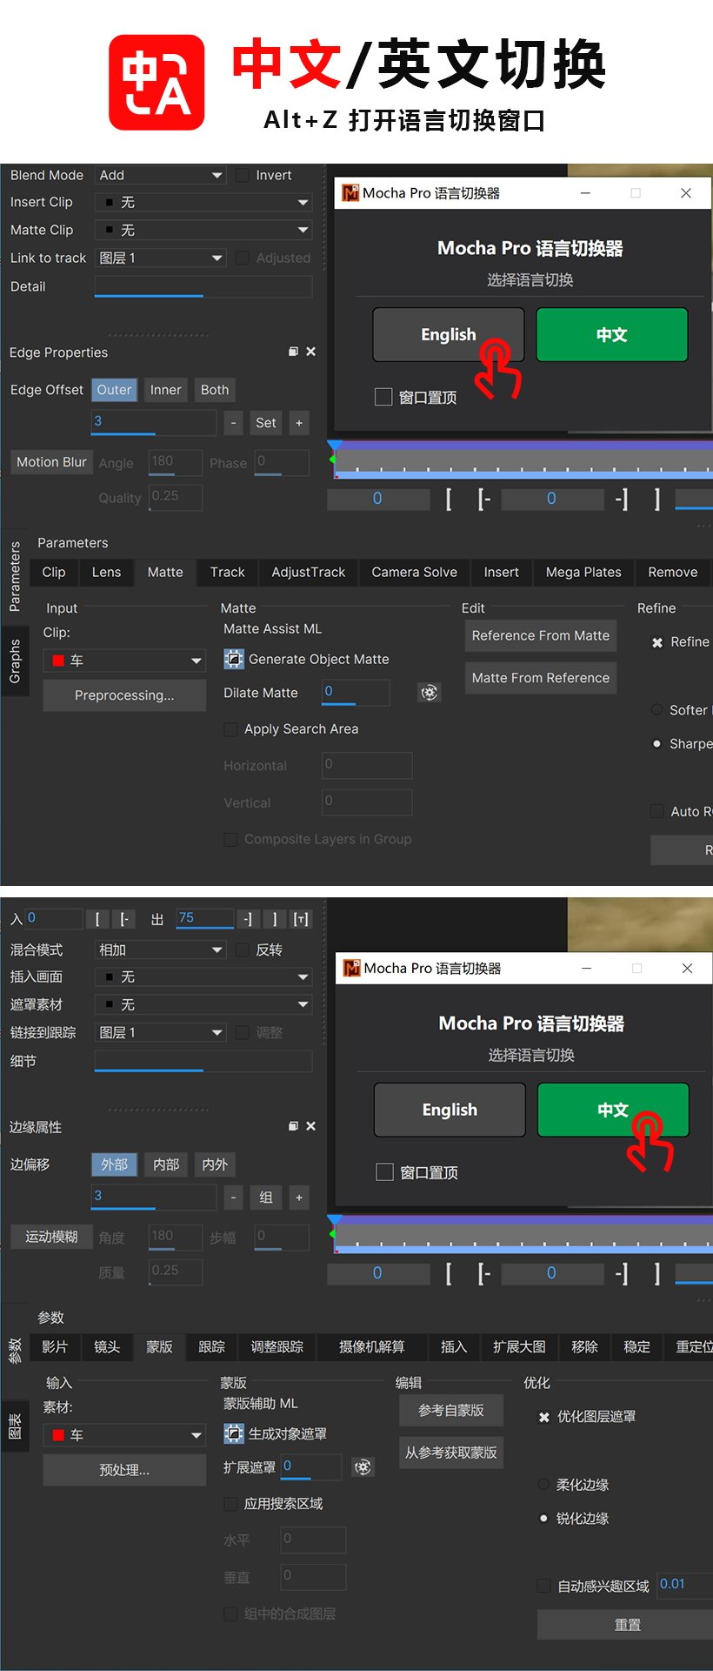Click the [- bracket icon before 出 label

click(x=123, y=919)
